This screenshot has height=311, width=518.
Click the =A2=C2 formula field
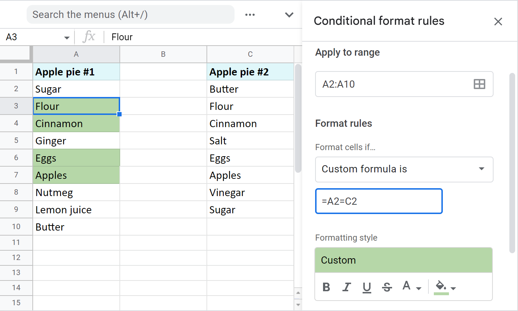(379, 201)
